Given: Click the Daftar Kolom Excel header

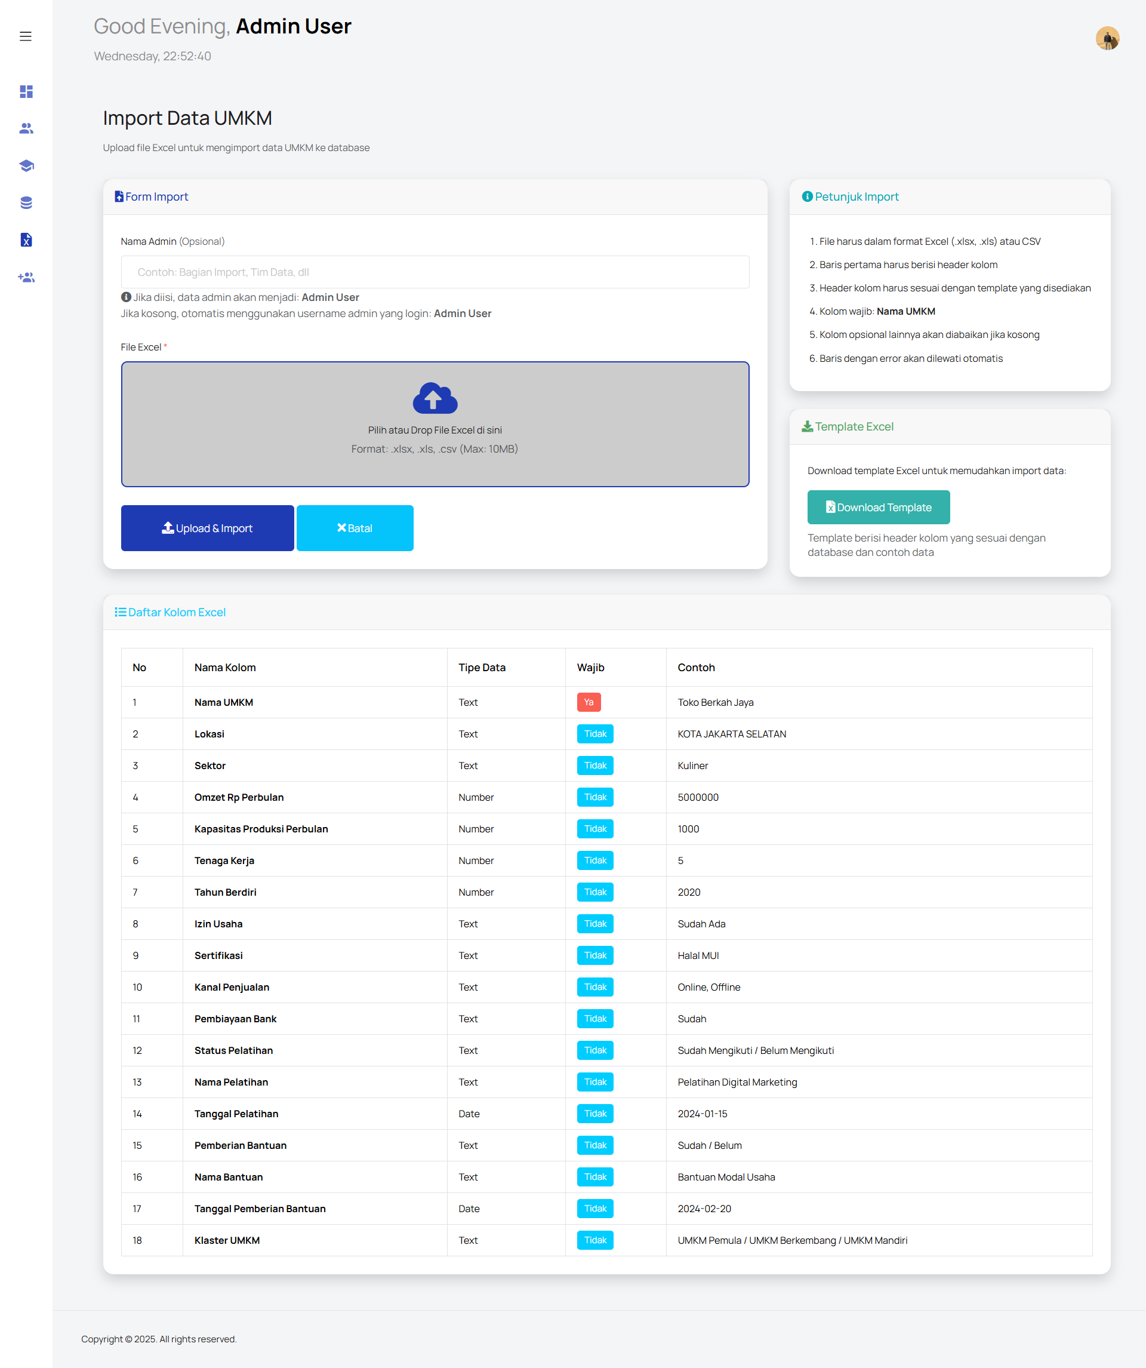Looking at the screenshot, I should point(177,612).
